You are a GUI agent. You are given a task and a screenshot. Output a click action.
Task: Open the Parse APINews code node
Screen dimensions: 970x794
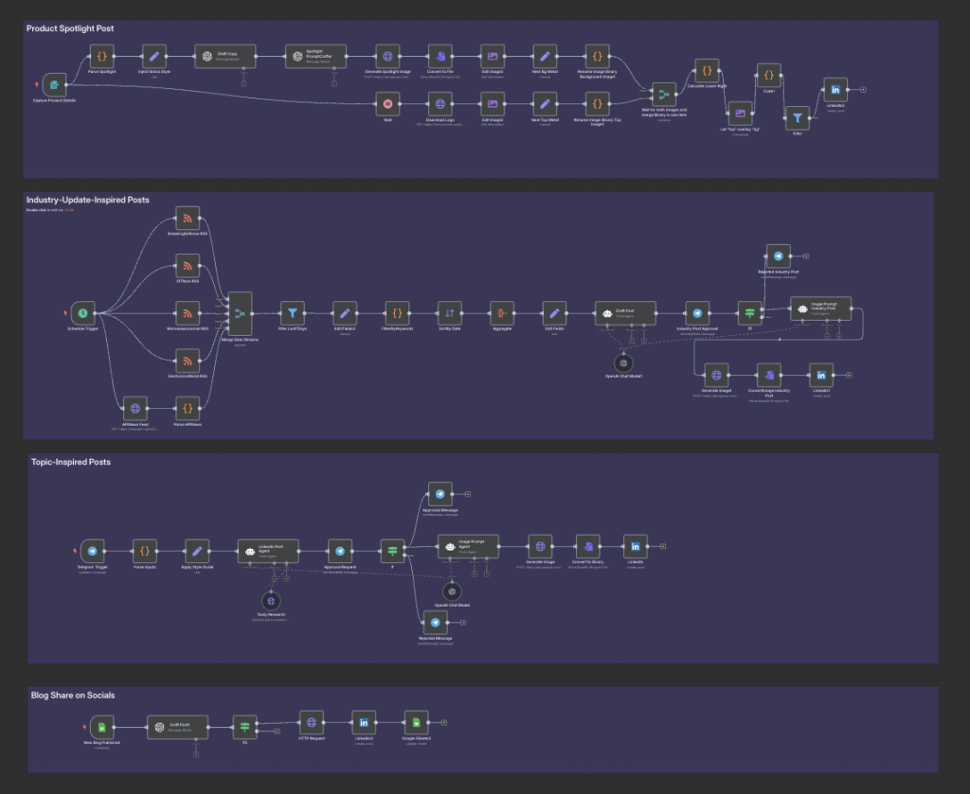[x=188, y=409]
